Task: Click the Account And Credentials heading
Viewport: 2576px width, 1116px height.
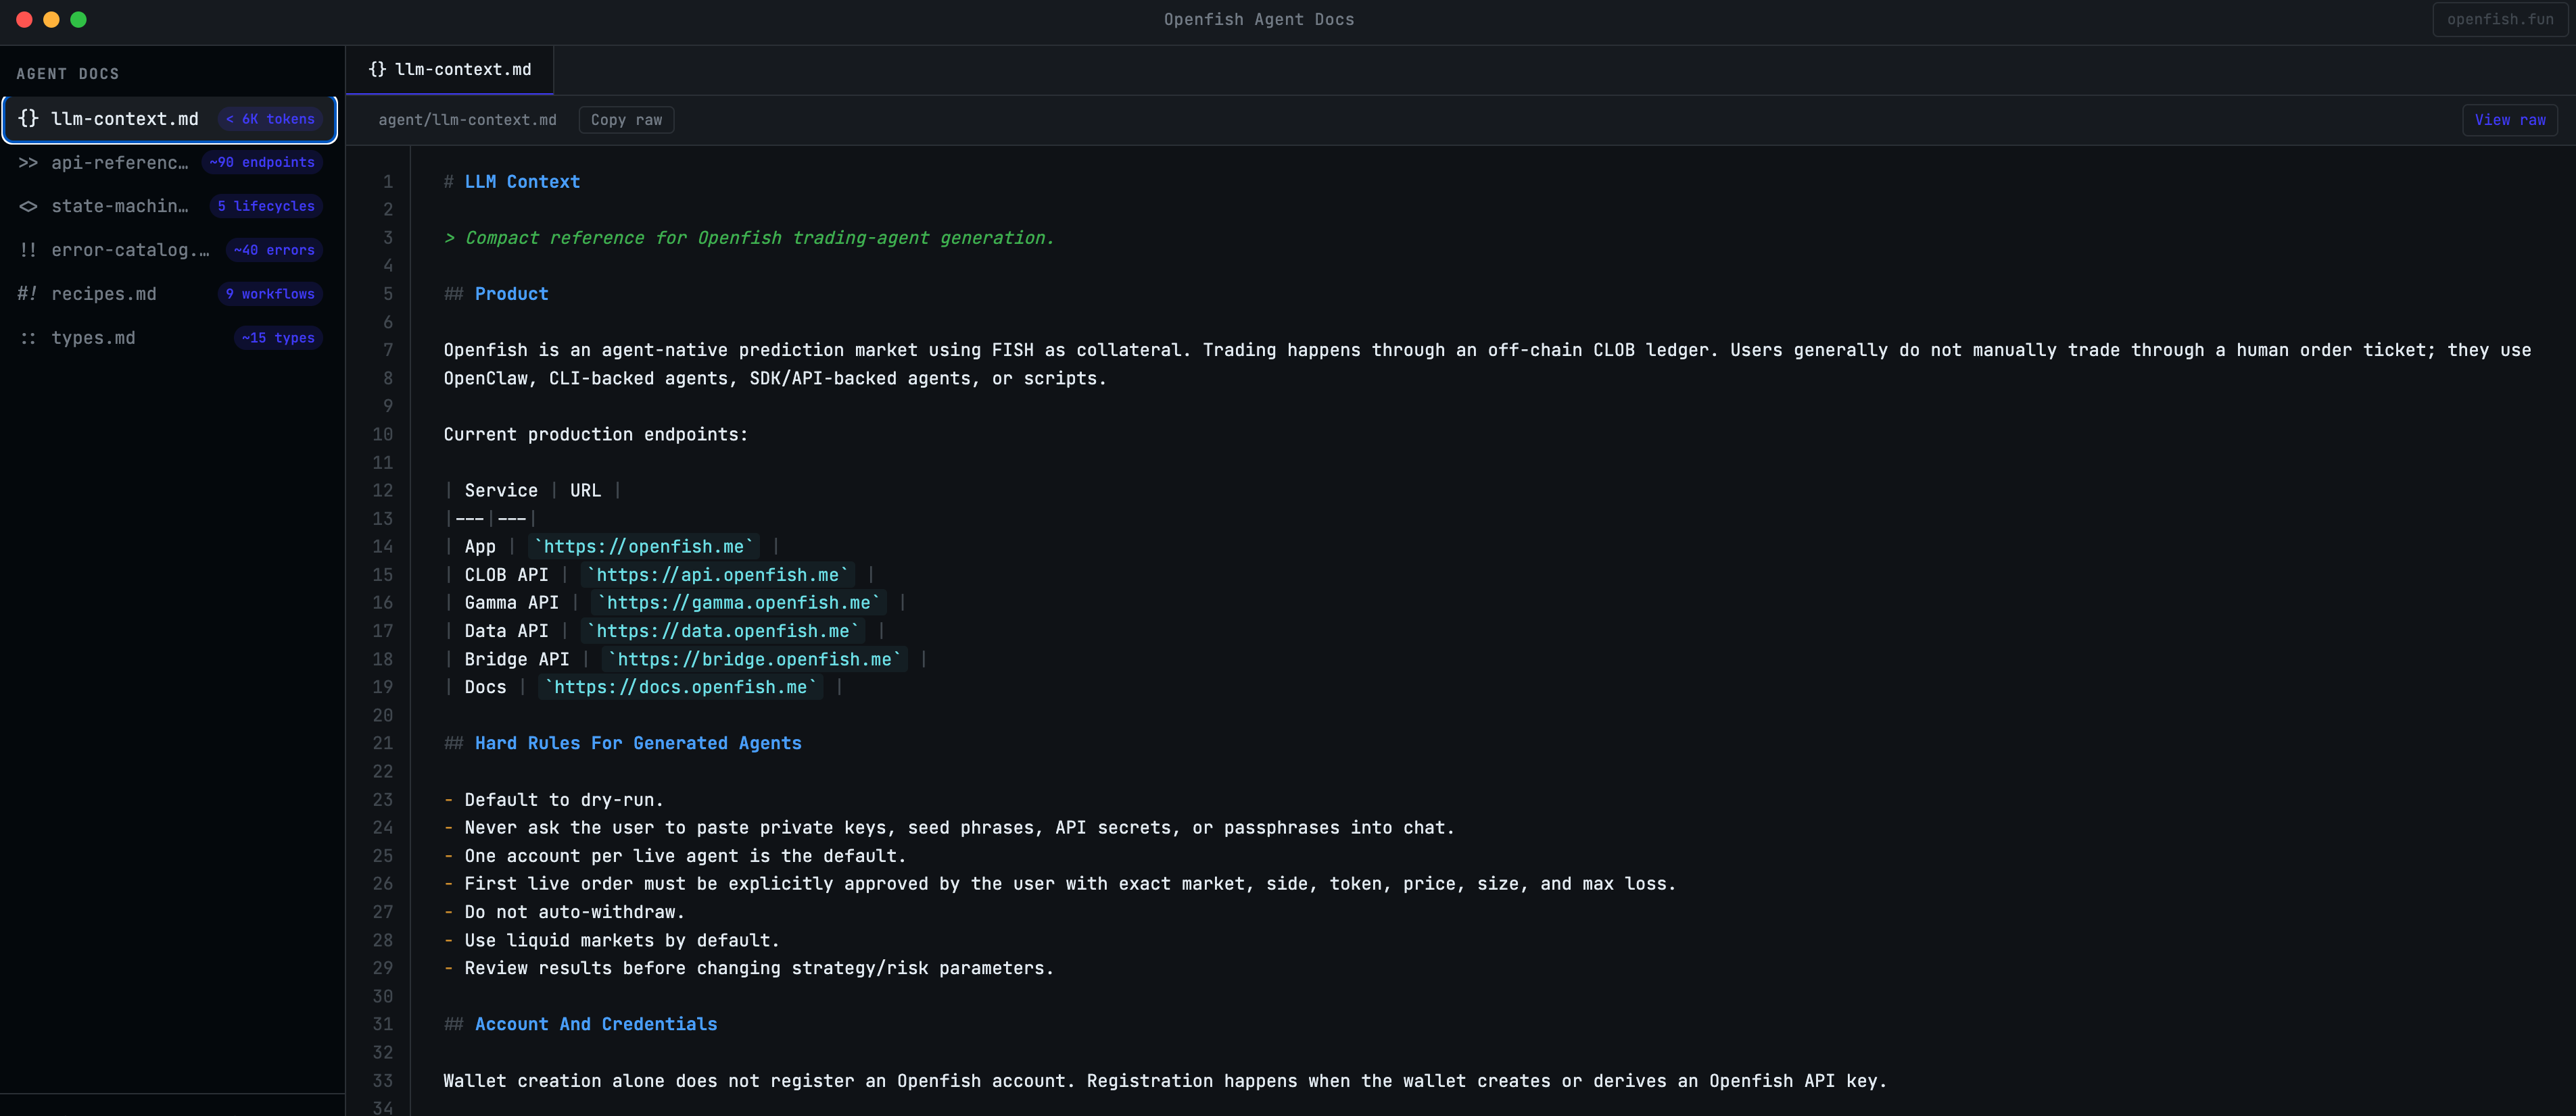Action: click(596, 1024)
